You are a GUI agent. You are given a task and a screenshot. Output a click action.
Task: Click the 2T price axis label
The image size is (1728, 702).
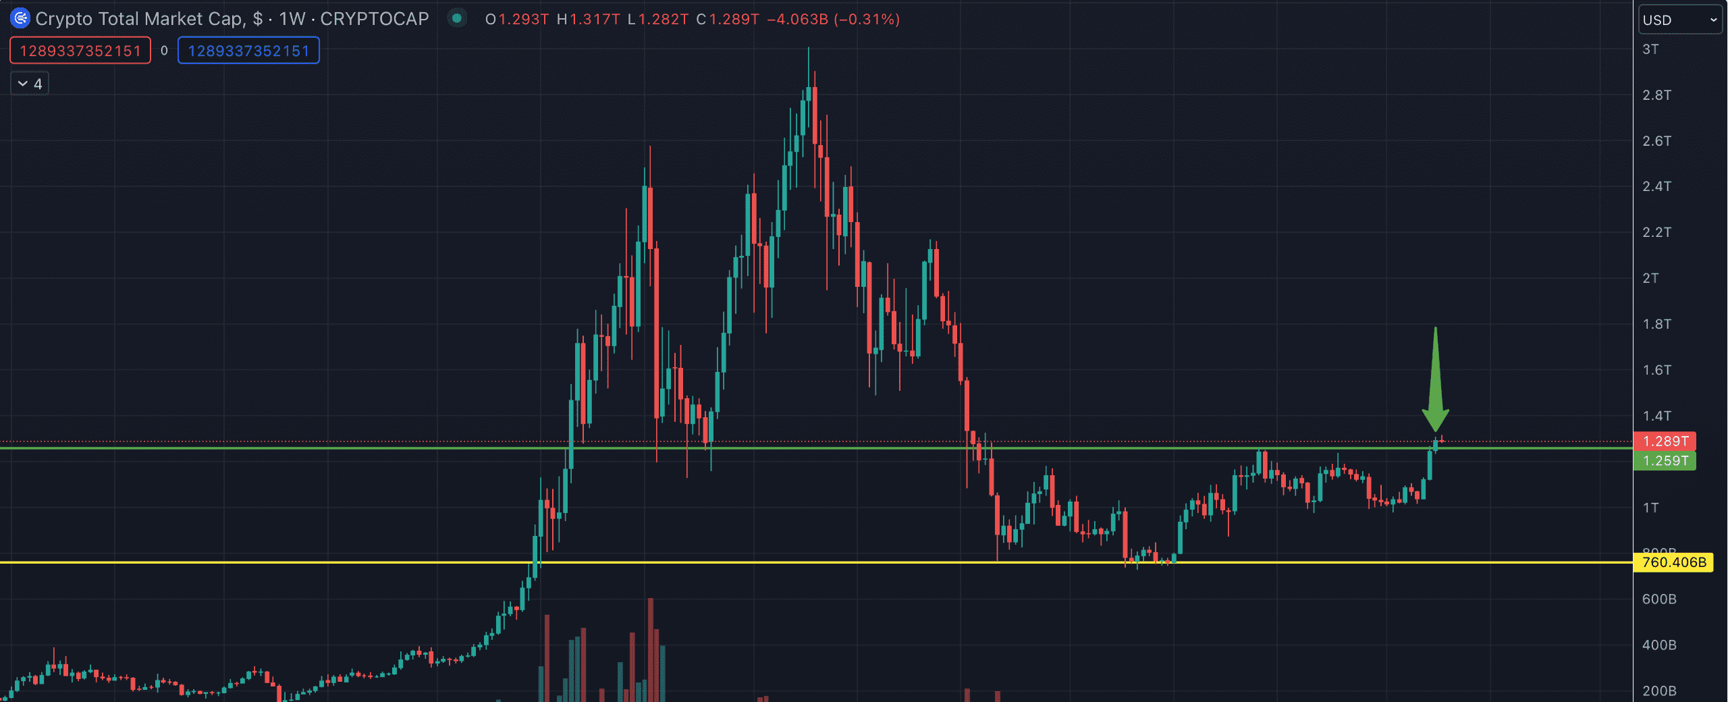coord(1650,278)
